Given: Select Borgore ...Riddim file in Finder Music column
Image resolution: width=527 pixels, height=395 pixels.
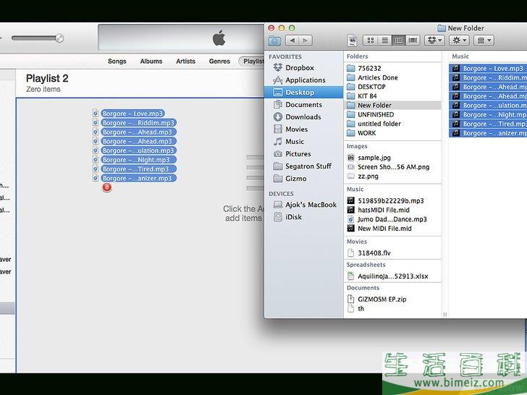Looking at the screenshot, I should click(488, 77).
